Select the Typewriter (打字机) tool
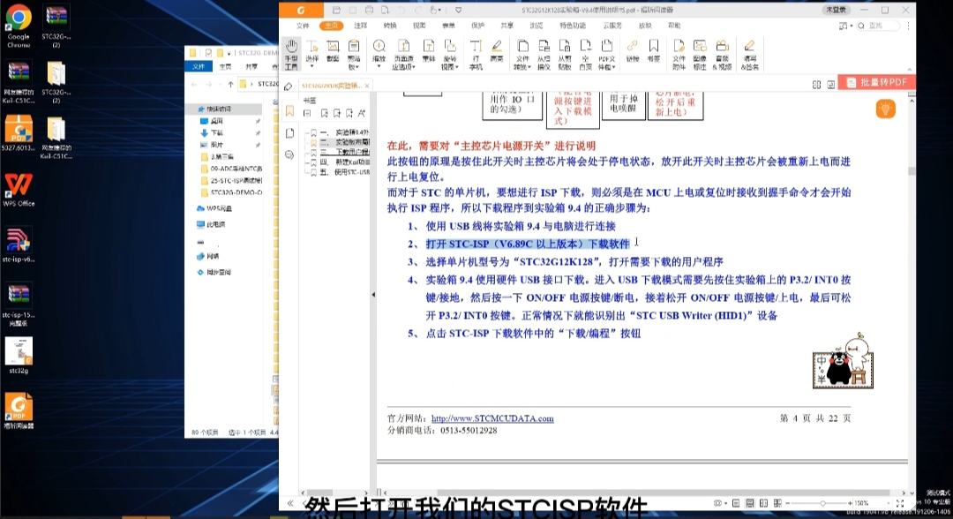This screenshot has width=953, height=519. tap(476, 54)
